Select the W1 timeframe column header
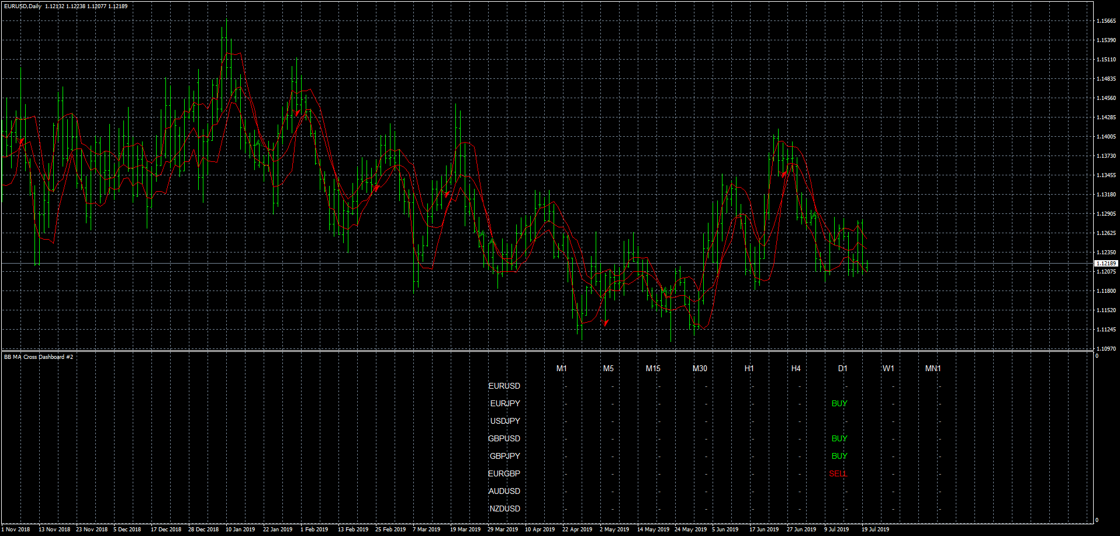The width and height of the screenshot is (1120, 536). tap(889, 368)
